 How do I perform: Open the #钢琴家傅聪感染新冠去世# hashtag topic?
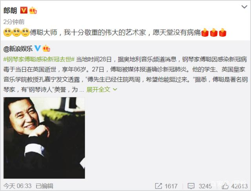(x=39, y=59)
